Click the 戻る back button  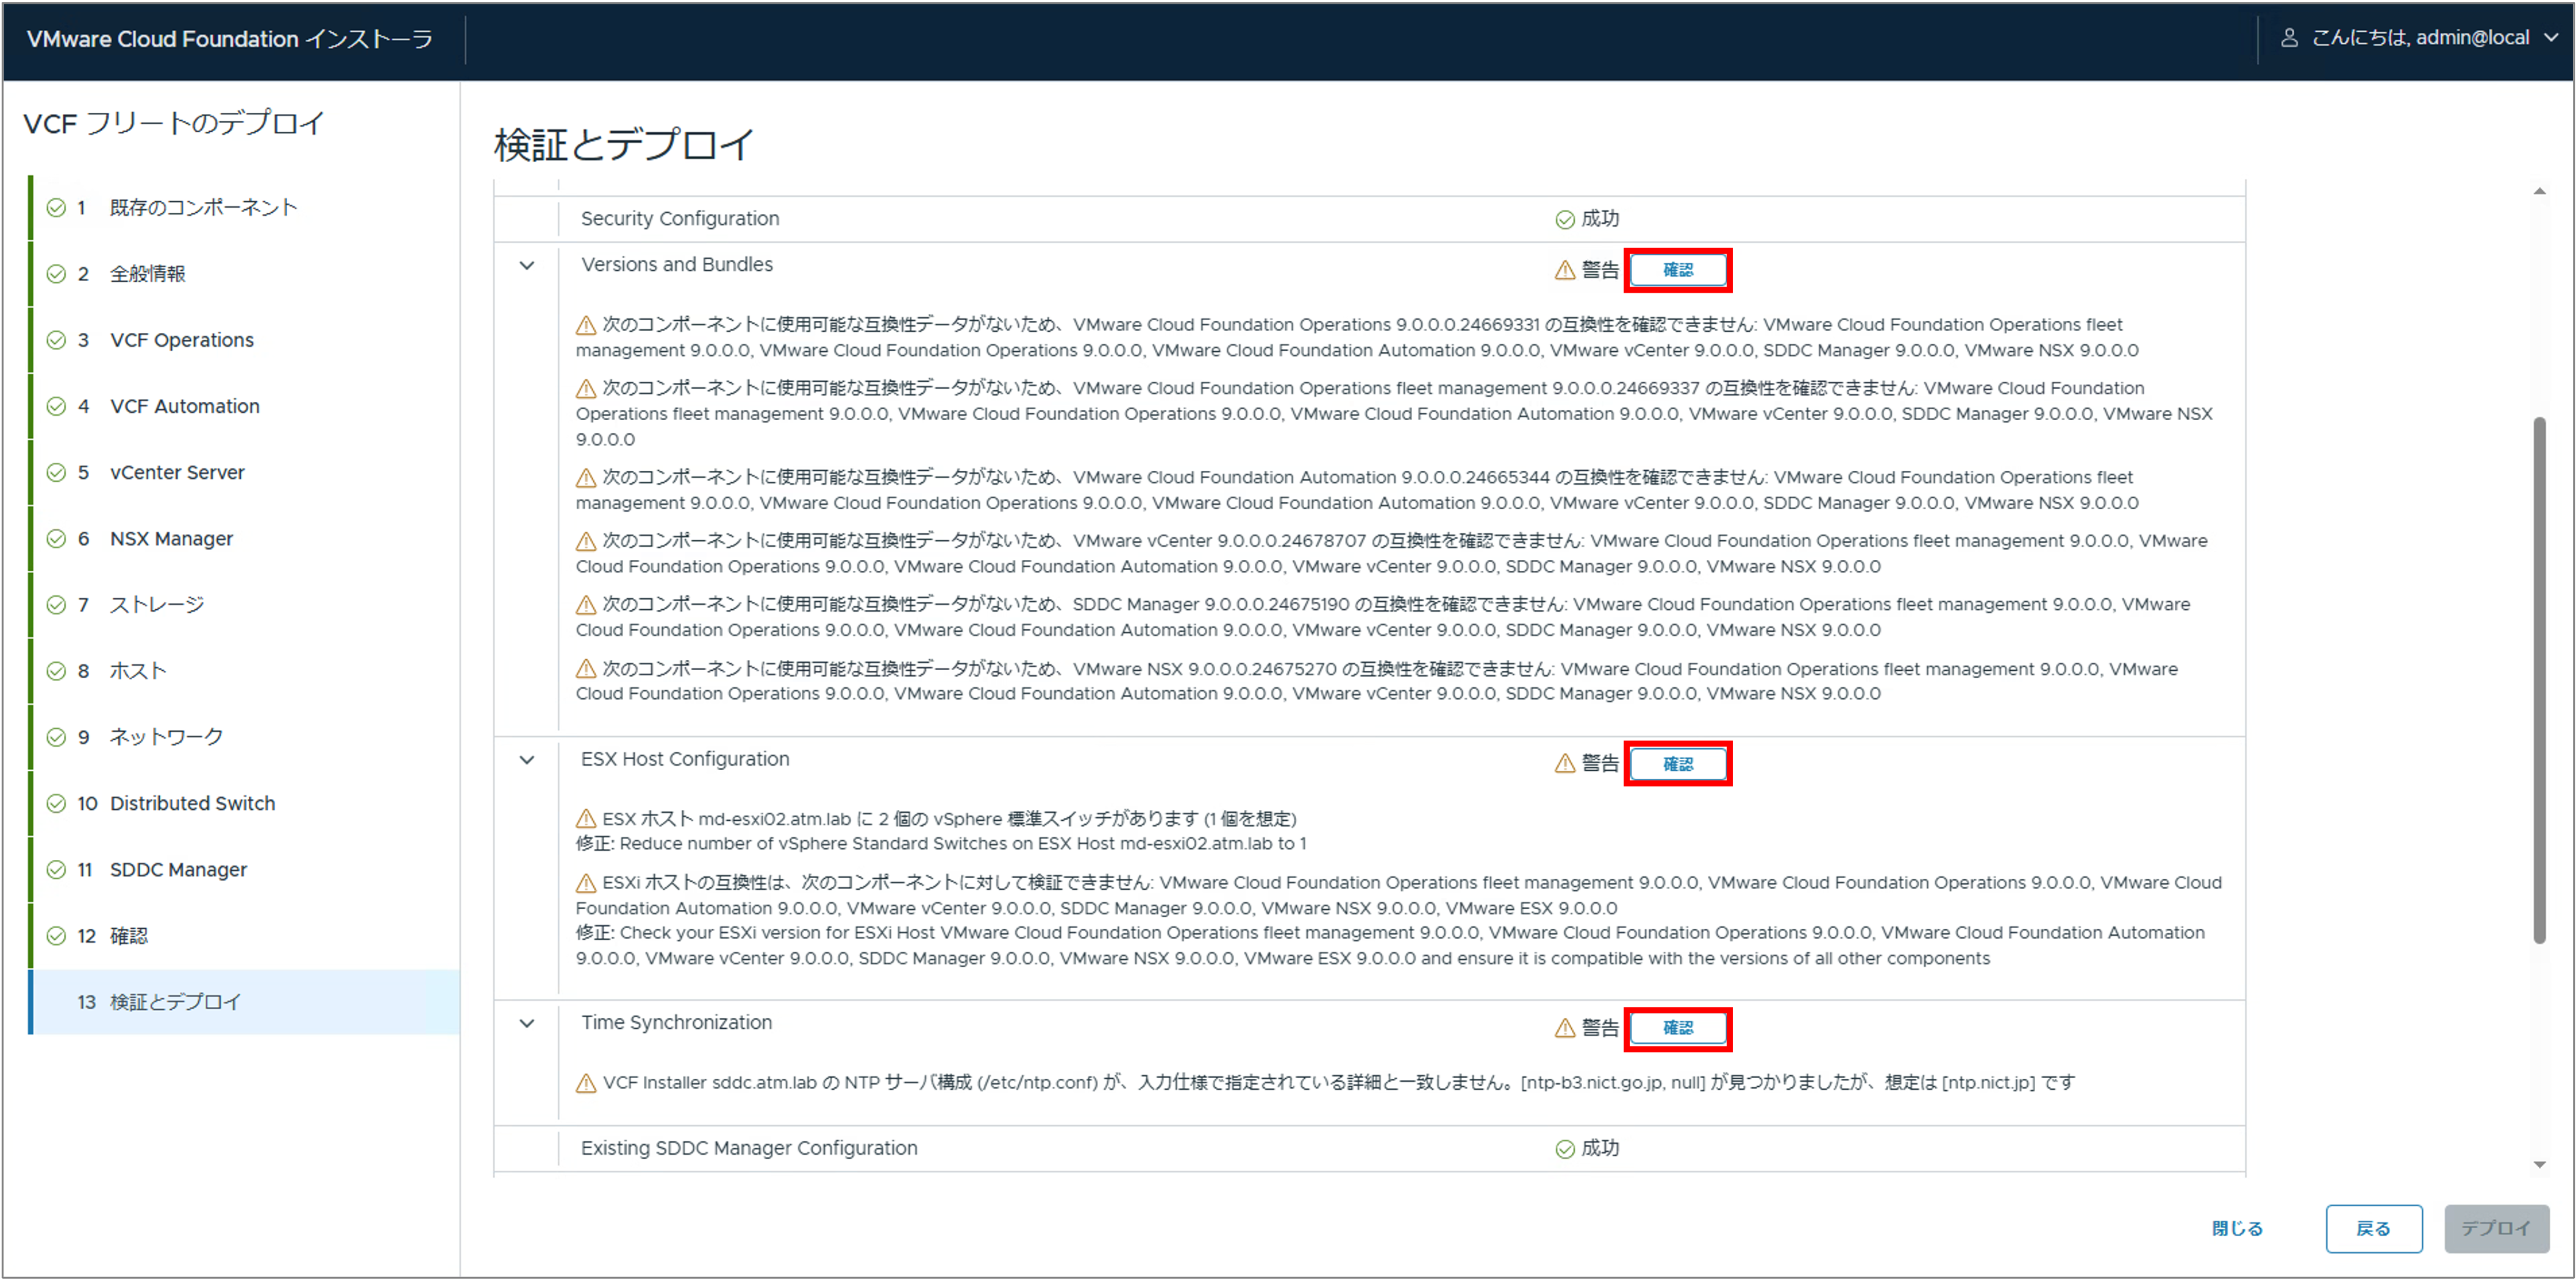click(x=2373, y=1228)
